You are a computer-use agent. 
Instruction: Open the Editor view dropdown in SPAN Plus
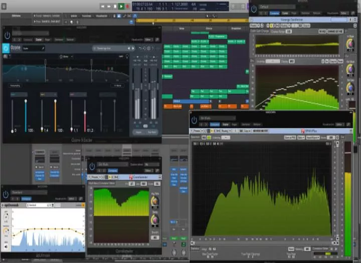click(339, 124)
